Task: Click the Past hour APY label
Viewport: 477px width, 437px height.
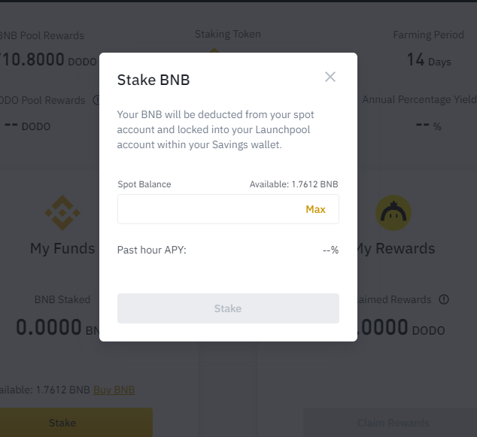Action: pyautogui.click(x=151, y=249)
